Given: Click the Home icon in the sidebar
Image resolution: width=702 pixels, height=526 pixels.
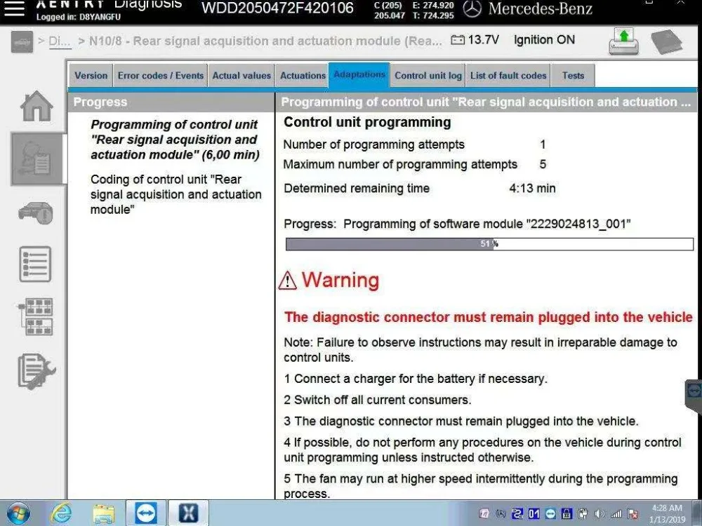Looking at the screenshot, I should pos(37,107).
